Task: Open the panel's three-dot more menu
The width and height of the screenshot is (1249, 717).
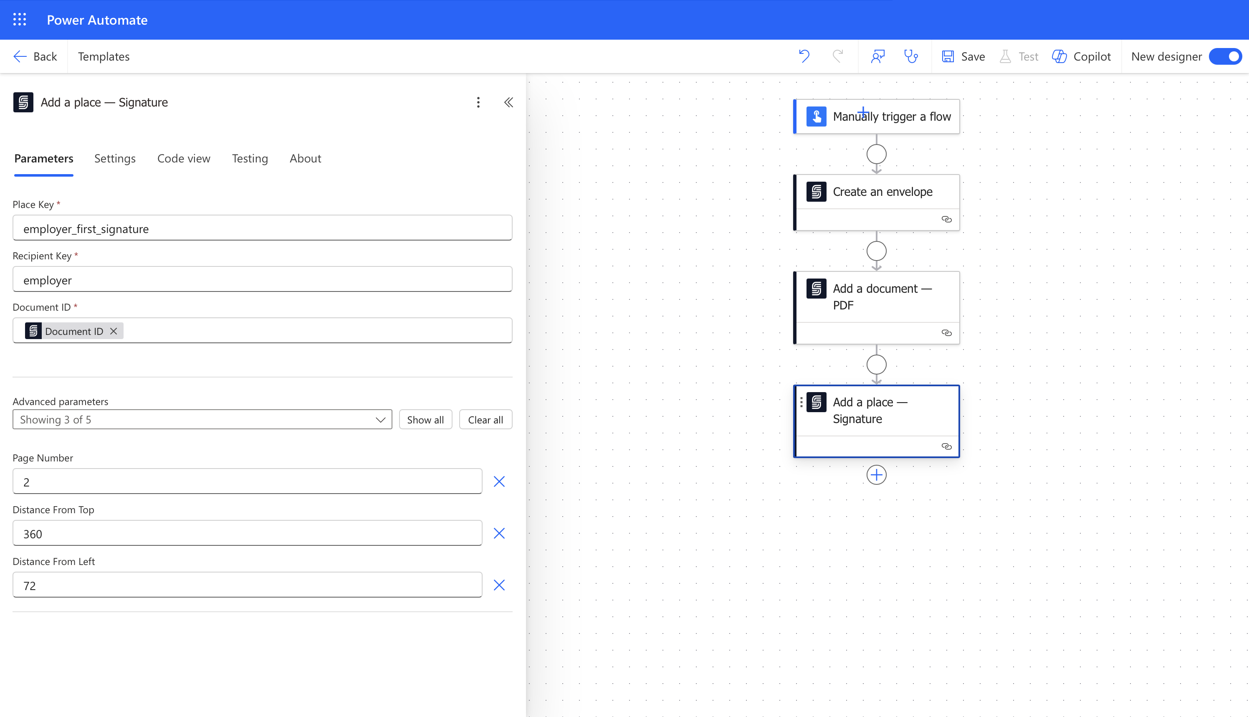Action: pos(478,102)
